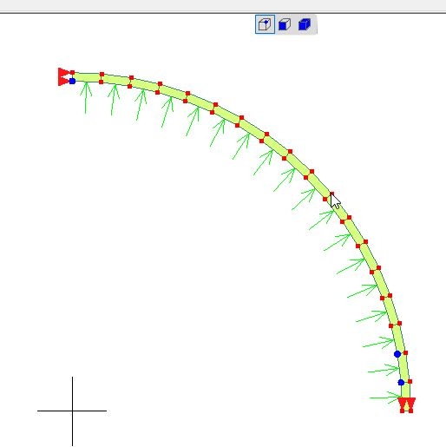Click the upper blue node near arc bottom
The image size is (446, 447).
397,354
